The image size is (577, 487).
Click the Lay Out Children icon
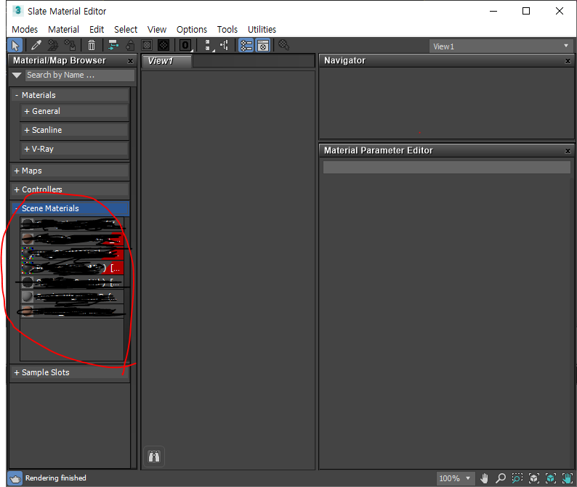click(x=224, y=46)
